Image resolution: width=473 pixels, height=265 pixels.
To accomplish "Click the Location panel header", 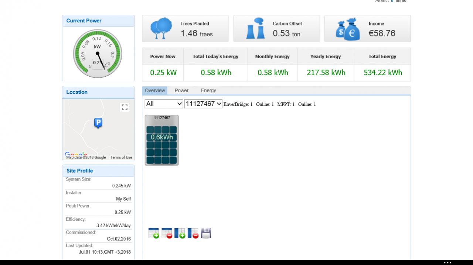I will tap(98, 92).
